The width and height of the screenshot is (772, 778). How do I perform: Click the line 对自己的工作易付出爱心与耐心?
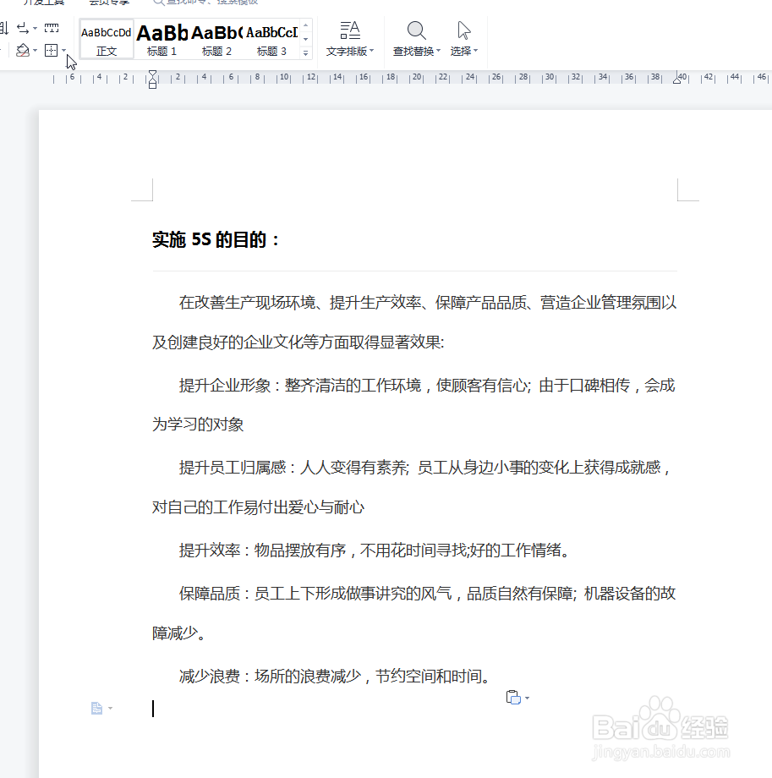pos(258,507)
